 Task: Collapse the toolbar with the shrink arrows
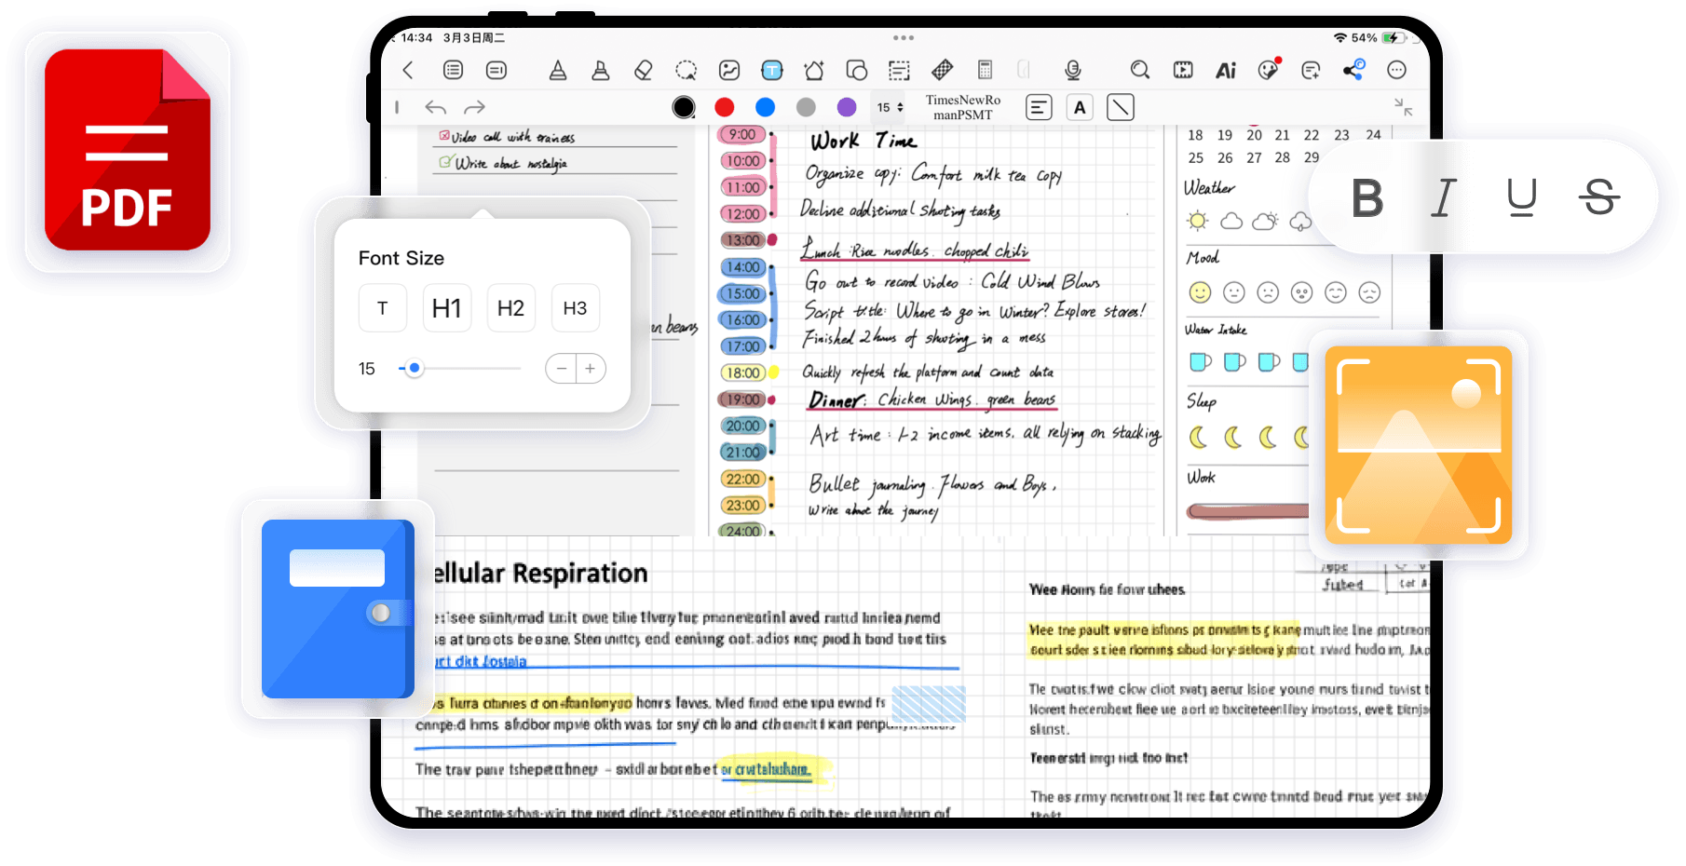[x=1403, y=107]
